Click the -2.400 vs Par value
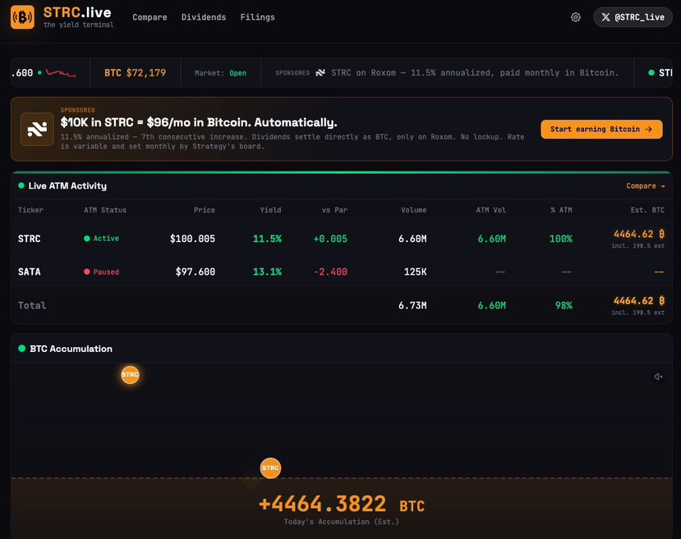Viewport: 681px width, 539px height. click(330, 272)
